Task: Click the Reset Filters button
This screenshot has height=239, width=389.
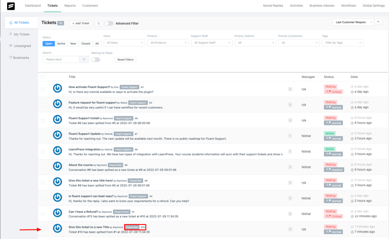Action: point(126,60)
